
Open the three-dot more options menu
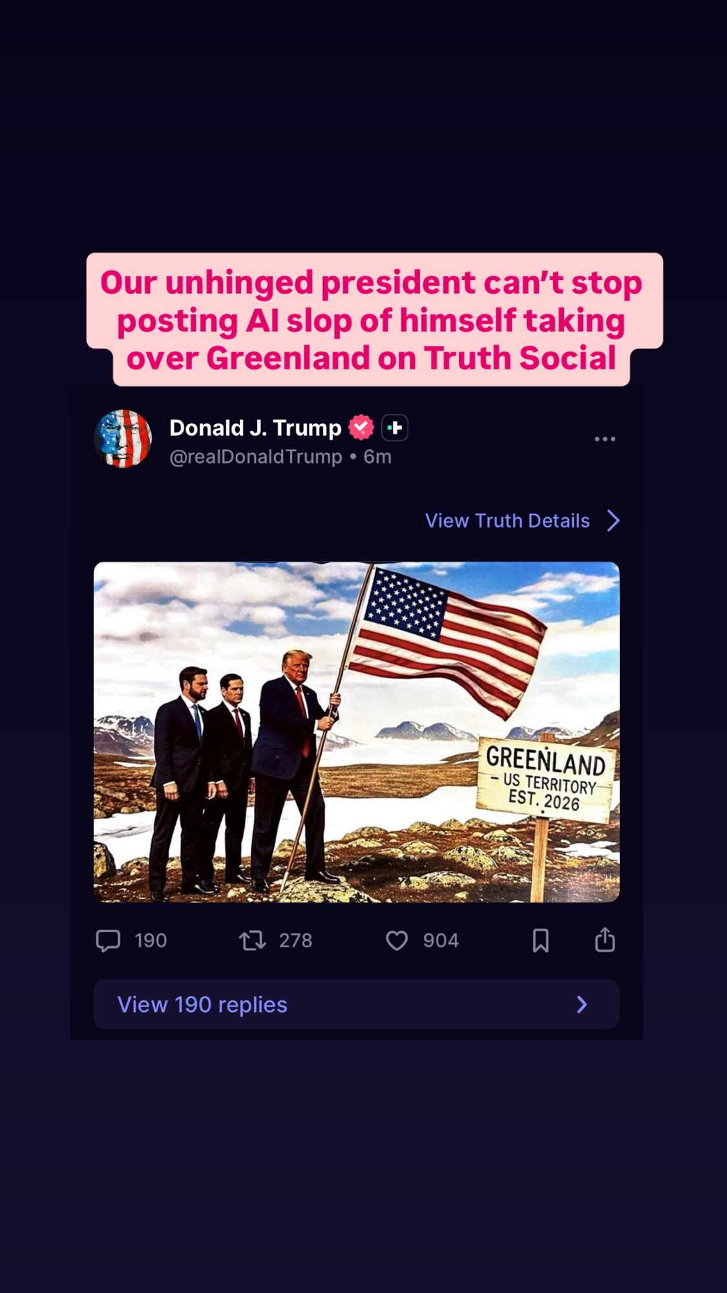pos(605,439)
